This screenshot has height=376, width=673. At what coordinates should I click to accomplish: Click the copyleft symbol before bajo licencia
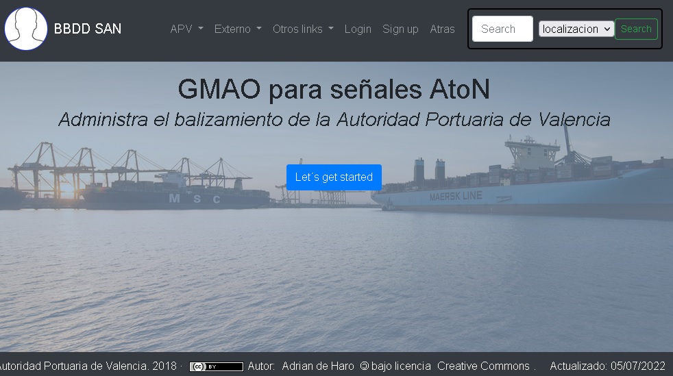pyautogui.click(x=365, y=366)
